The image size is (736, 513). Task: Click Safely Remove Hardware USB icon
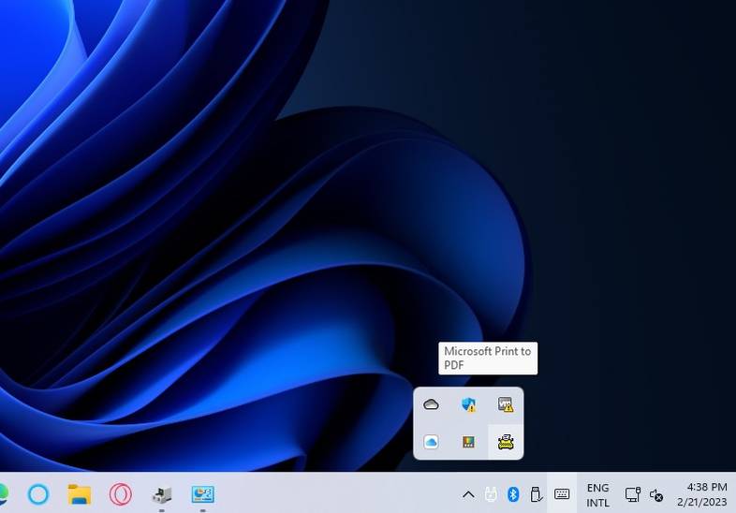point(537,494)
